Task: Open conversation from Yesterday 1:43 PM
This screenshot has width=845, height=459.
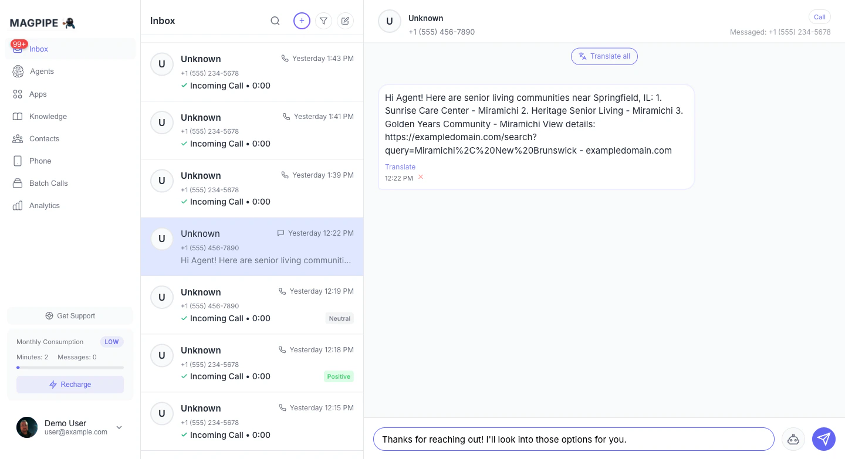Action: (x=252, y=72)
